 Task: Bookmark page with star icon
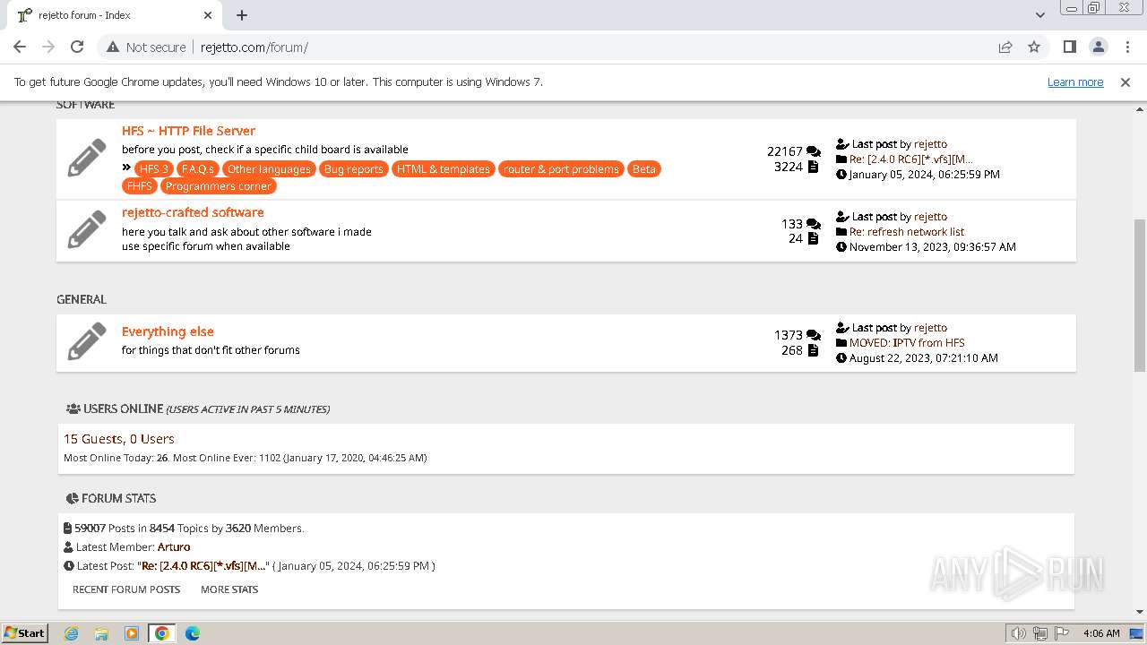click(1034, 47)
